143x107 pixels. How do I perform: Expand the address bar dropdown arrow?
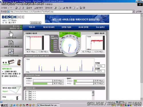133,12
